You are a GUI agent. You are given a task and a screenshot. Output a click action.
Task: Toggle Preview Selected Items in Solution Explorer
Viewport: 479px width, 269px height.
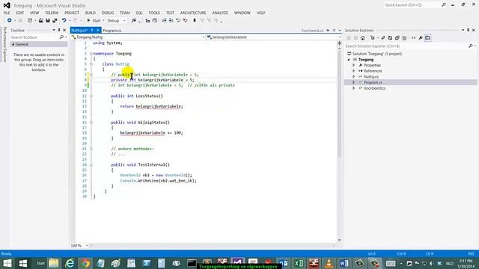coord(427,38)
